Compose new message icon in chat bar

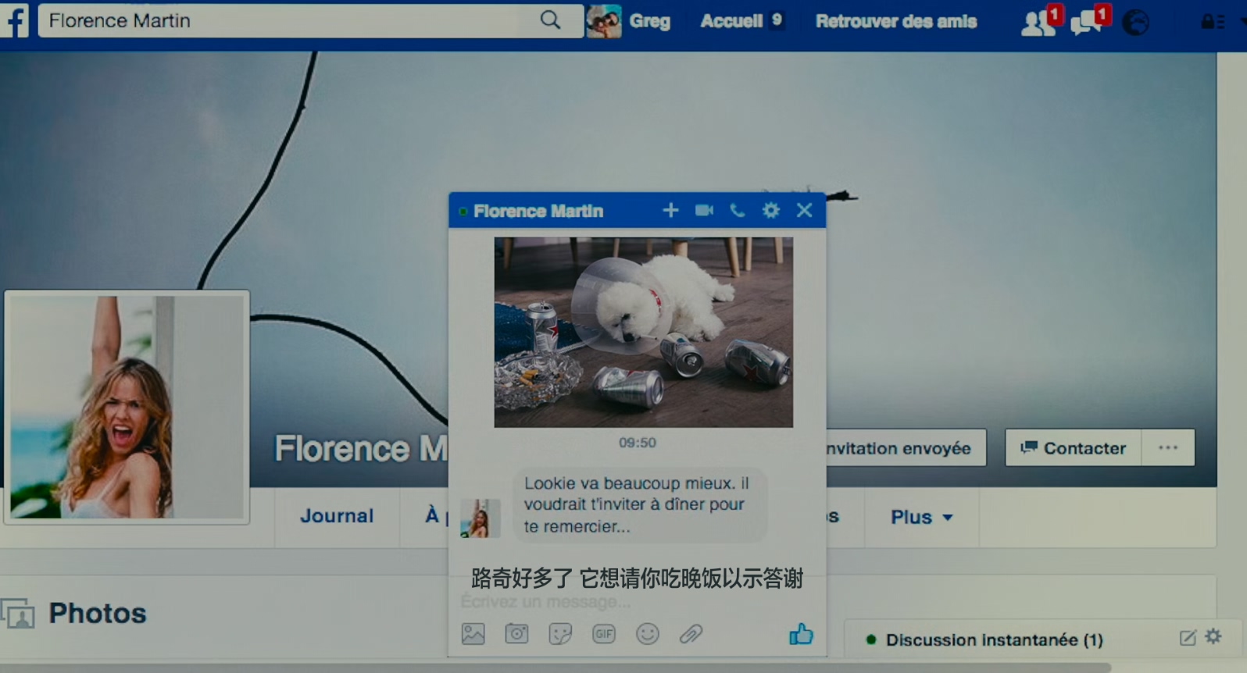tap(1188, 638)
